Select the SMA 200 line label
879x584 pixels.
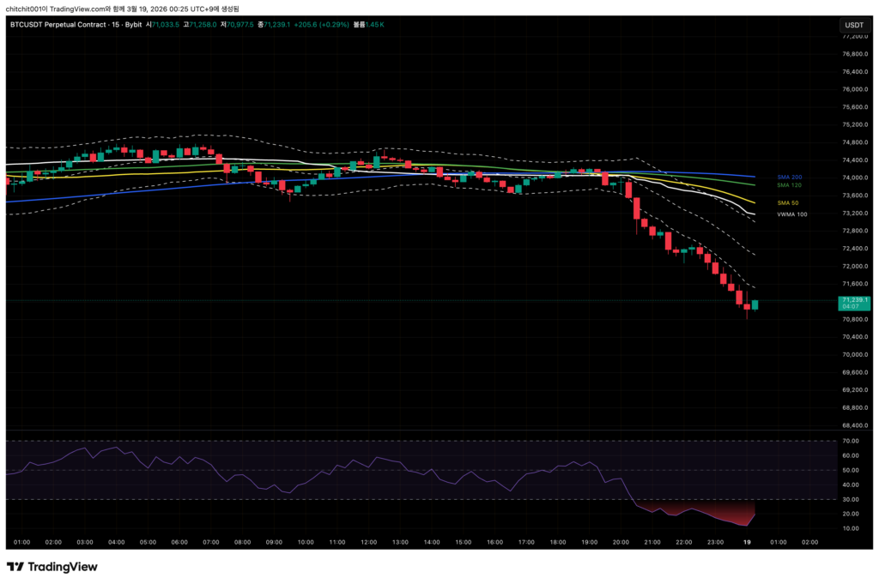[x=788, y=177]
